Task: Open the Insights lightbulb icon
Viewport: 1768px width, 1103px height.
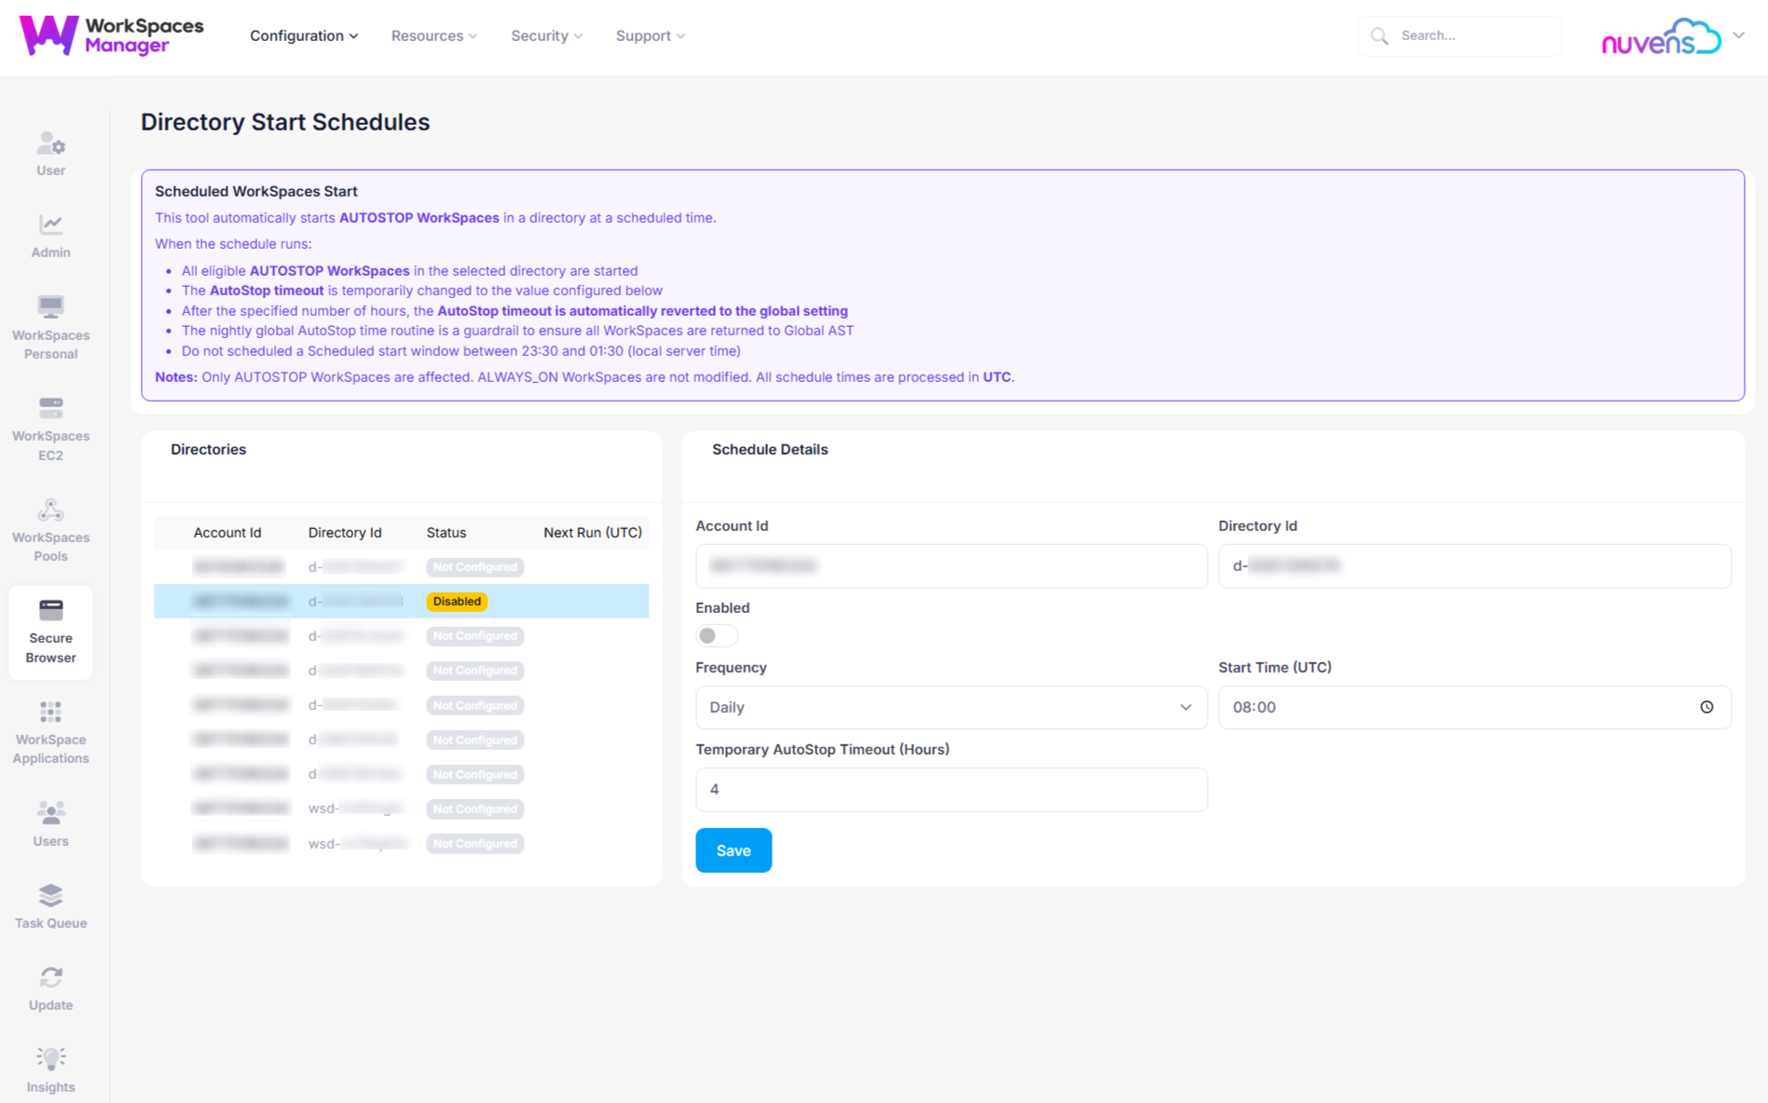Action: click(50, 1059)
